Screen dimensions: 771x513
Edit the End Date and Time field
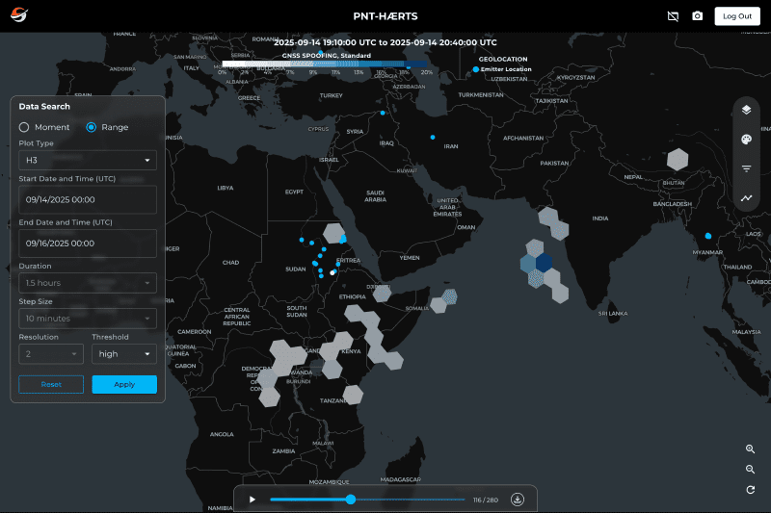pos(88,243)
